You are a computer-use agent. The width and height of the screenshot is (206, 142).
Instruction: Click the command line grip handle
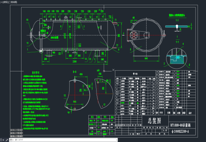(1, 140)
